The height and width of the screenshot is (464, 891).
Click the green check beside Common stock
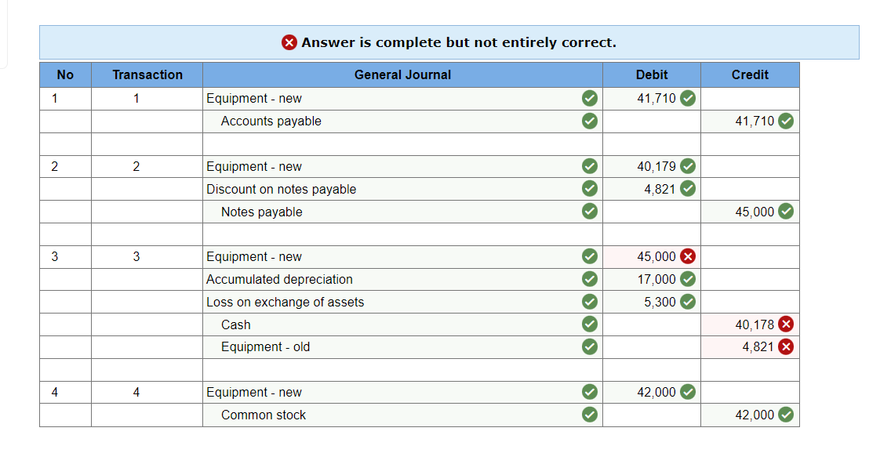pyautogui.click(x=590, y=415)
